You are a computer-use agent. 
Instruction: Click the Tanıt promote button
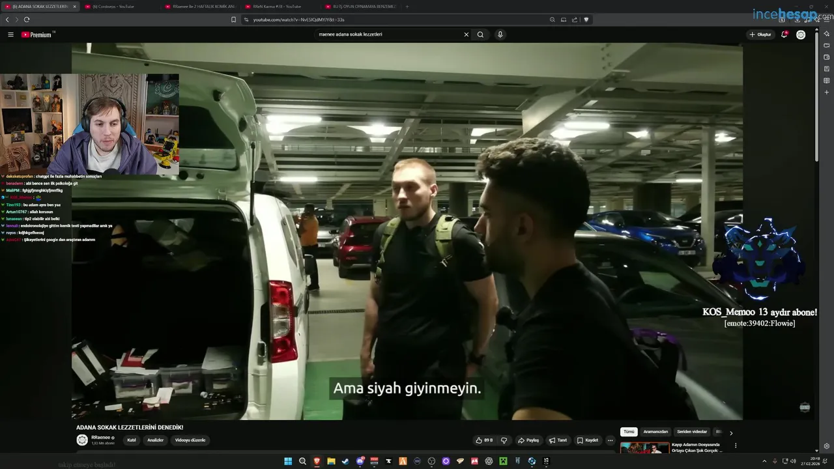558,440
